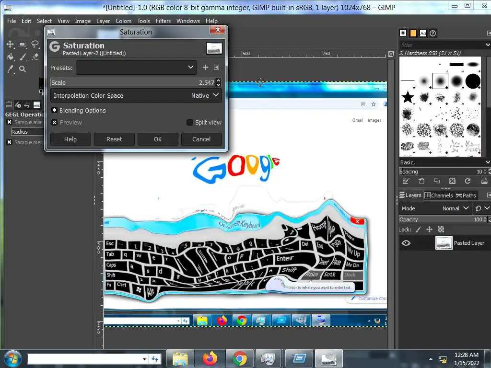Click OK in Saturation dialog
This screenshot has height=368, width=491.
click(158, 139)
